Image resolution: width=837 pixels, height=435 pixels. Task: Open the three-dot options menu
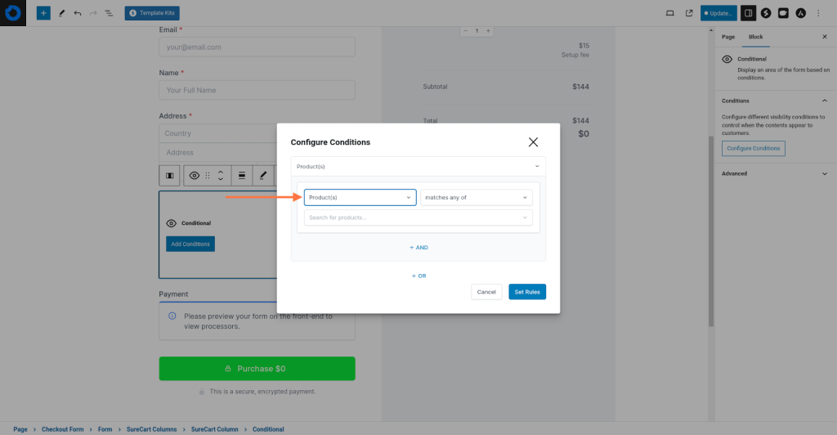[x=818, y=13]
